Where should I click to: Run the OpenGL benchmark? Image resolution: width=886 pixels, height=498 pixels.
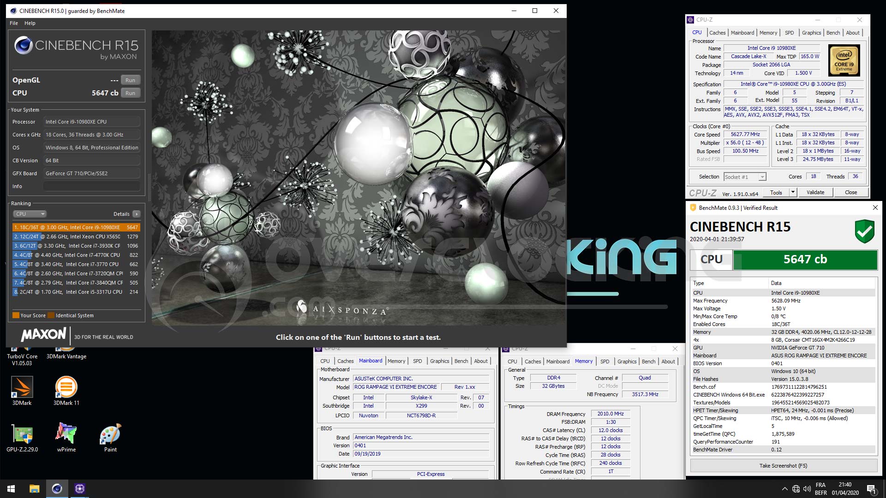coord(130,80)
